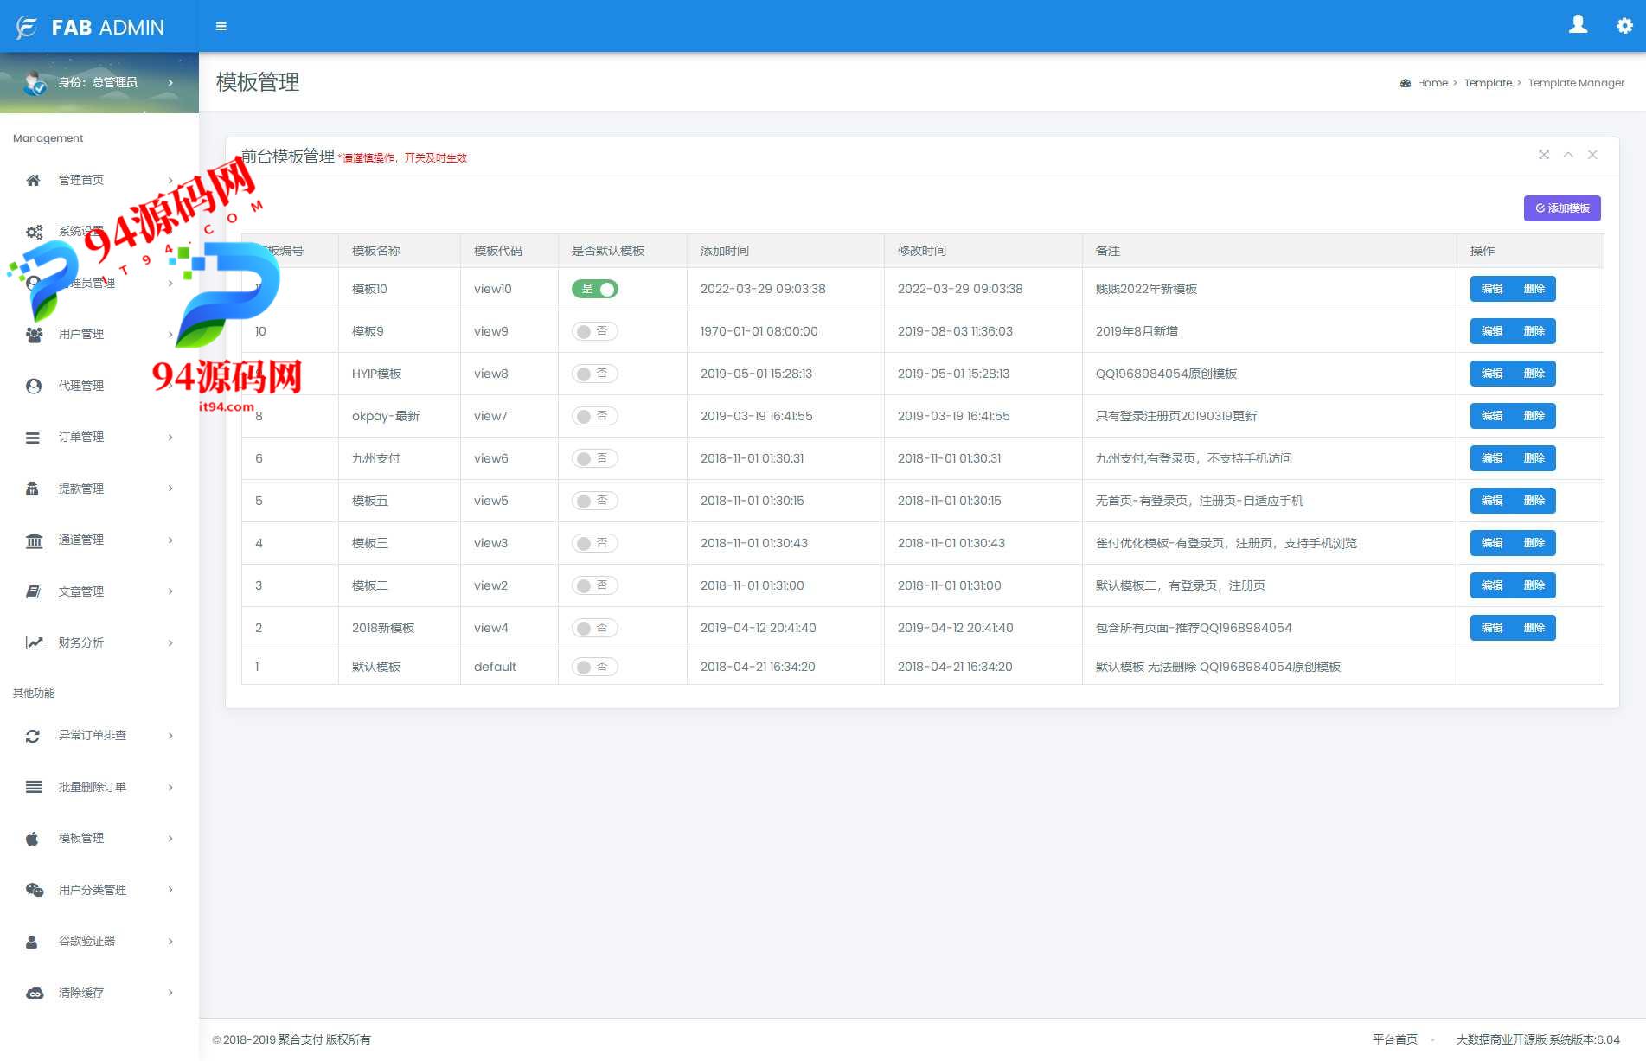Open the 用户分类管理 menu item
1646x1061 pixels.
[99, 890]
